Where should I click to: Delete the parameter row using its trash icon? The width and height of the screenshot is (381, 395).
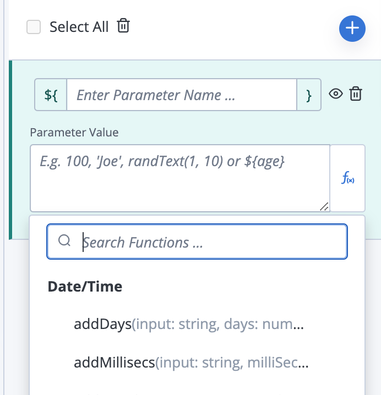click(356, 94)
